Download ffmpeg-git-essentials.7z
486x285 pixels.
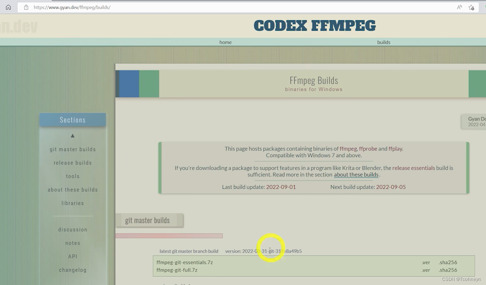(x=185, y=262)
